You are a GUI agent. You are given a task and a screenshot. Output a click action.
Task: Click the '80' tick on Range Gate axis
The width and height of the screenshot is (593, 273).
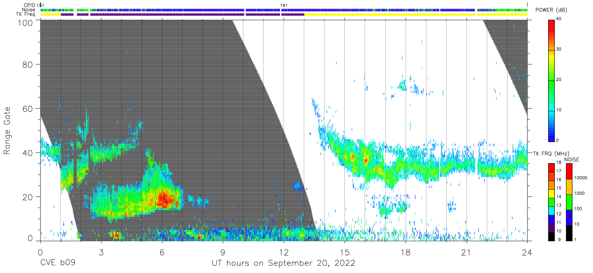28,65
